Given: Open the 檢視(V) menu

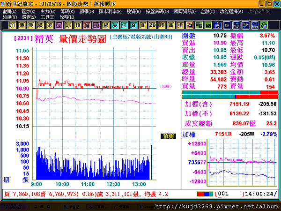Looking at the screenshot, I should click(10, 17).
